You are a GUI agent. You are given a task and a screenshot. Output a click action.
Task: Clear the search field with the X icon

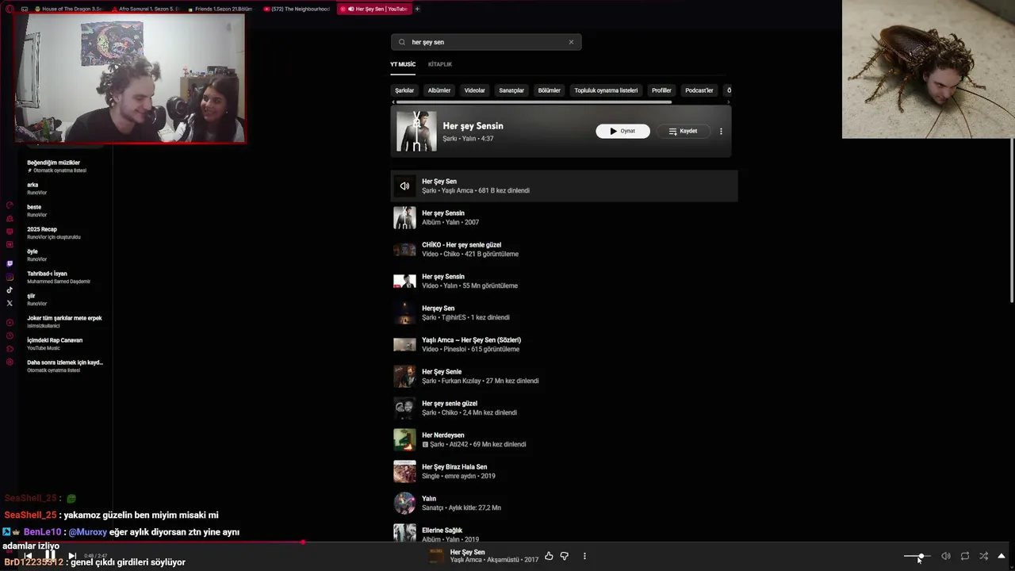pyautogui.click(x=571, y=42)
